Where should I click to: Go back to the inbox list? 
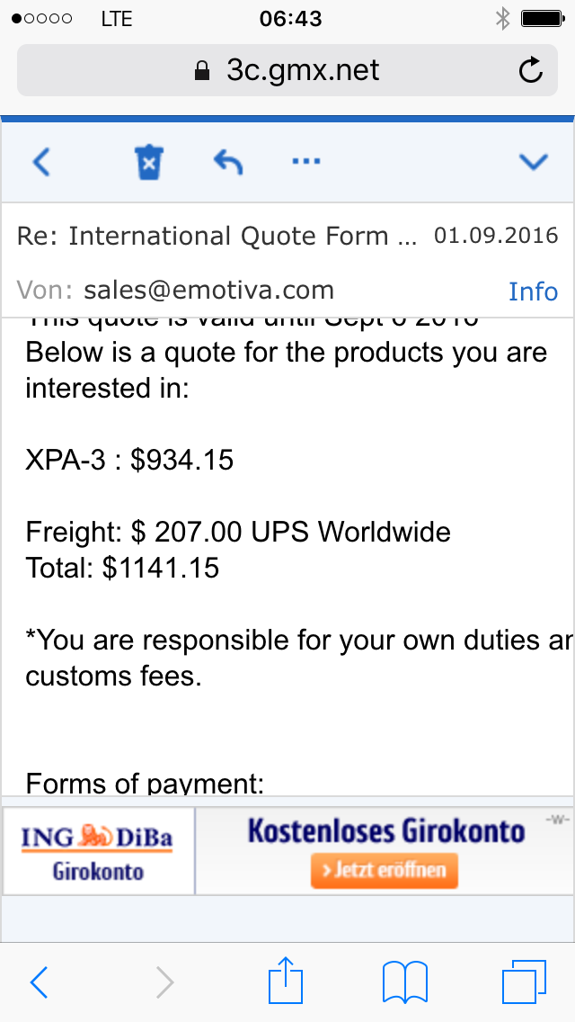41,162
